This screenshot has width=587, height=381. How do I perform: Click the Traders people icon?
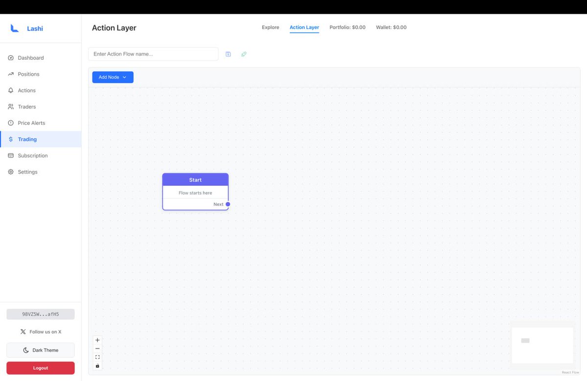coord(11,107)
